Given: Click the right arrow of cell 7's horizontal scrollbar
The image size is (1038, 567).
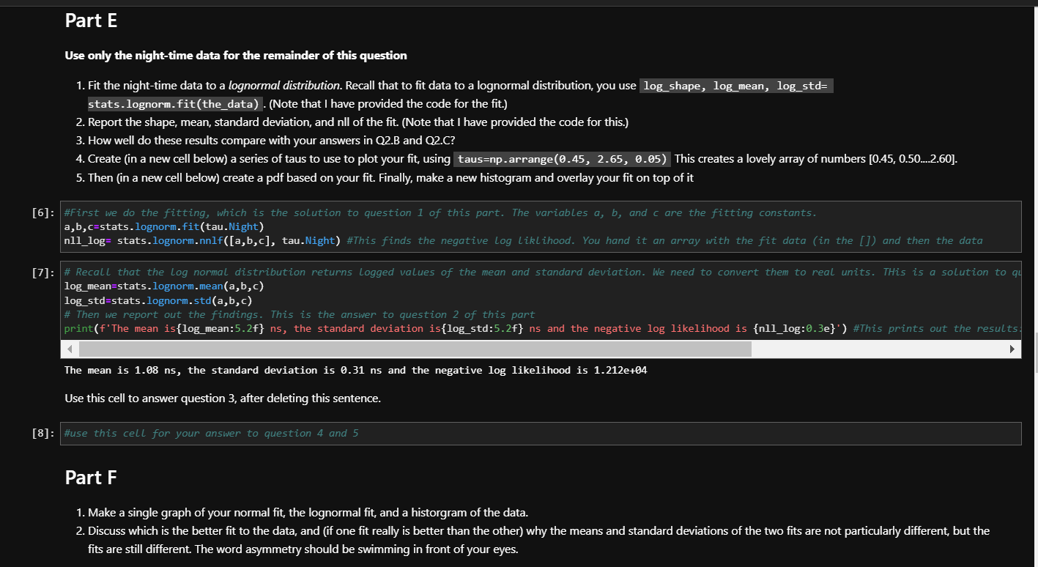Looking at the screenshot, I should pyautogui.click(x=1013, y=349).
